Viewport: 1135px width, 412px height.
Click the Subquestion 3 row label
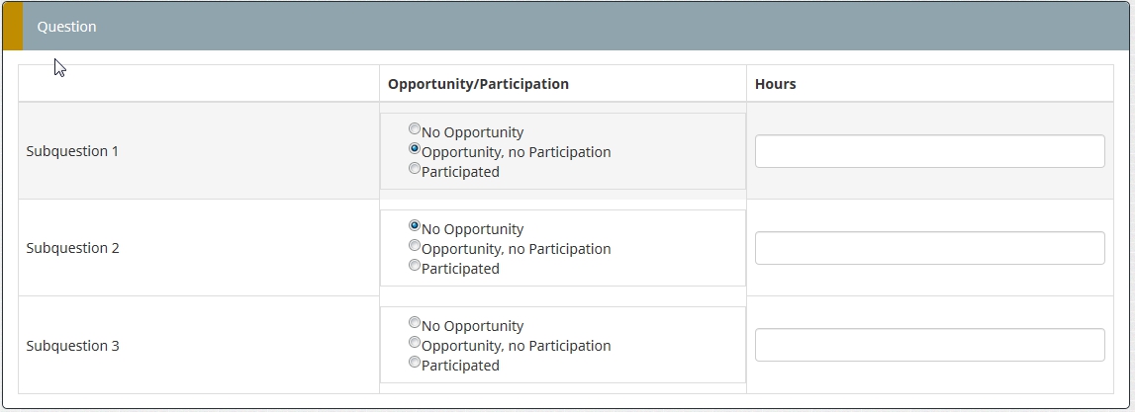(x=72, y=346)
